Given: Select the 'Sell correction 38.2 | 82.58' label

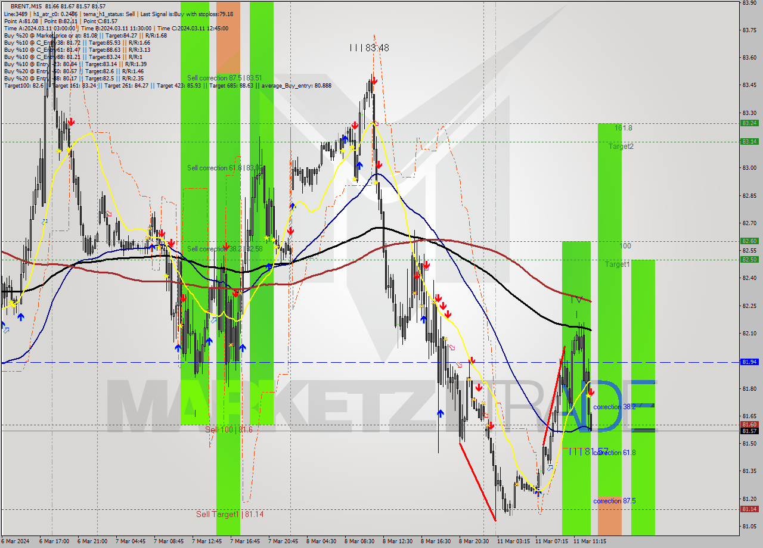Looking at the screenshot, I should pos(225,249).
